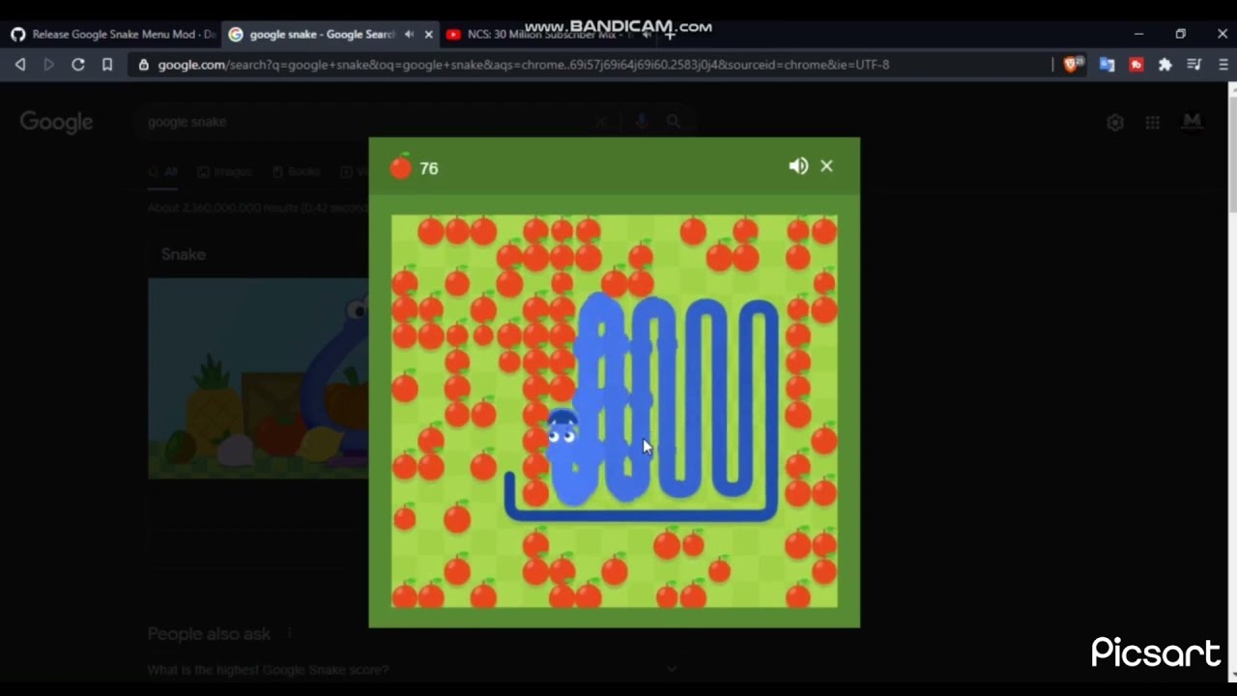
Task: Click the snake's head
Action: pyautogui.click(x=562, y=430)
